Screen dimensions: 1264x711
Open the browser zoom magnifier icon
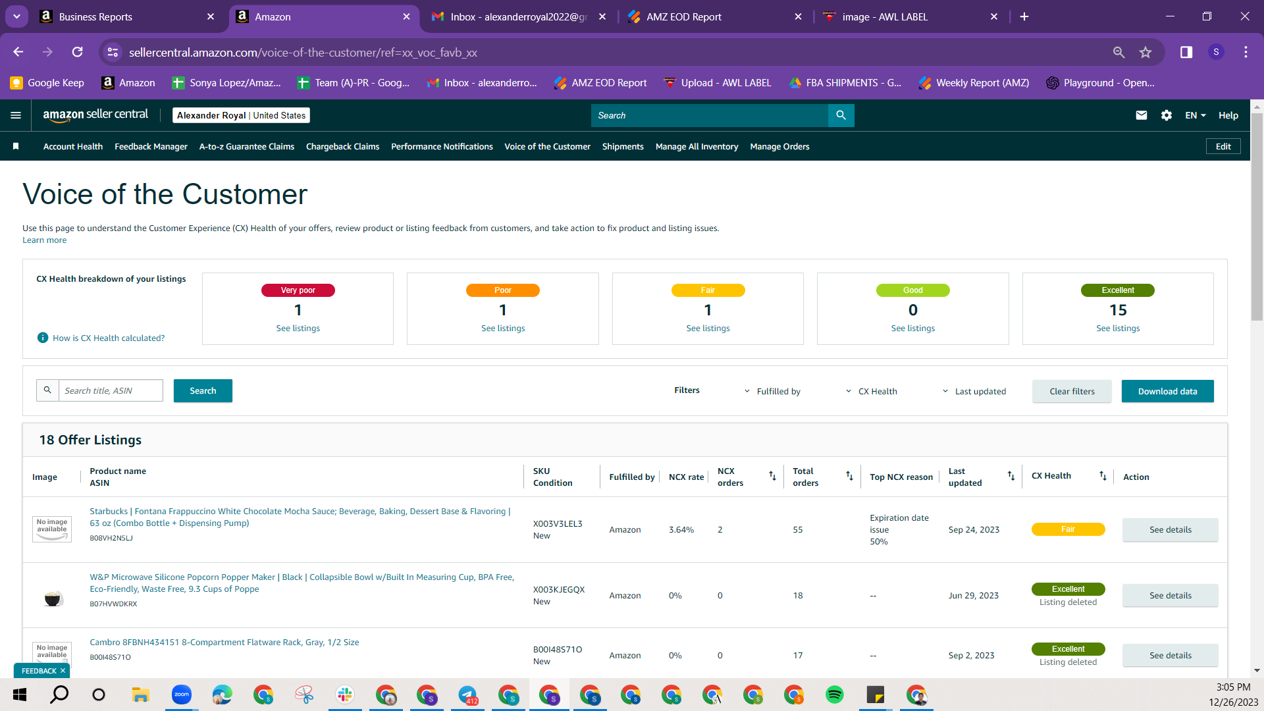(x=1119, y=52)
